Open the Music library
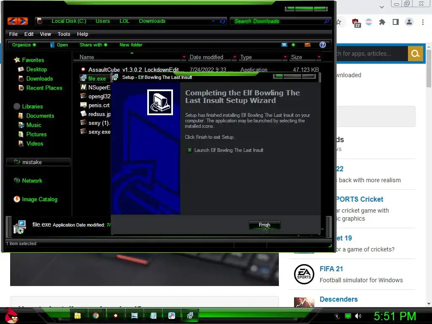The height and width of the screenshot is (324, 432). (34, 125)
